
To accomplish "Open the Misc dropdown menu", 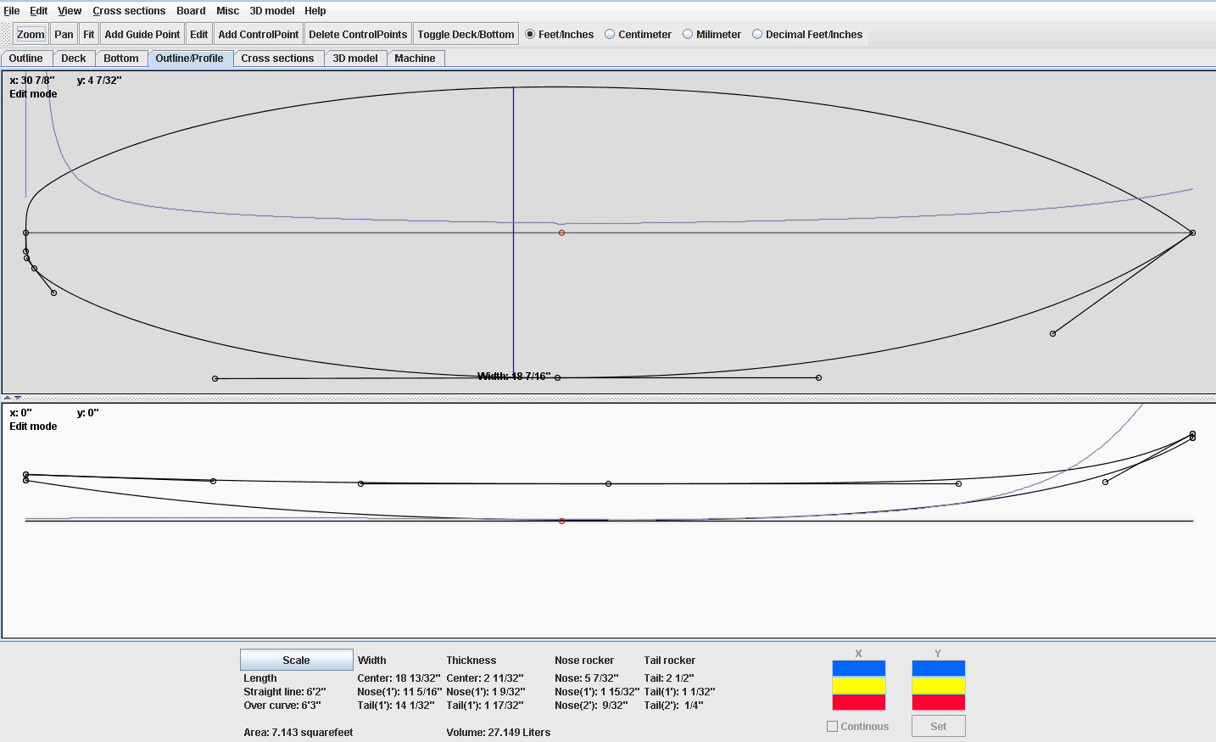I will tap(227, 11).
